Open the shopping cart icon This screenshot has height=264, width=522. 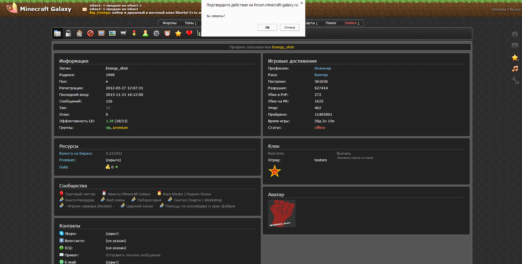coord(123,34)
